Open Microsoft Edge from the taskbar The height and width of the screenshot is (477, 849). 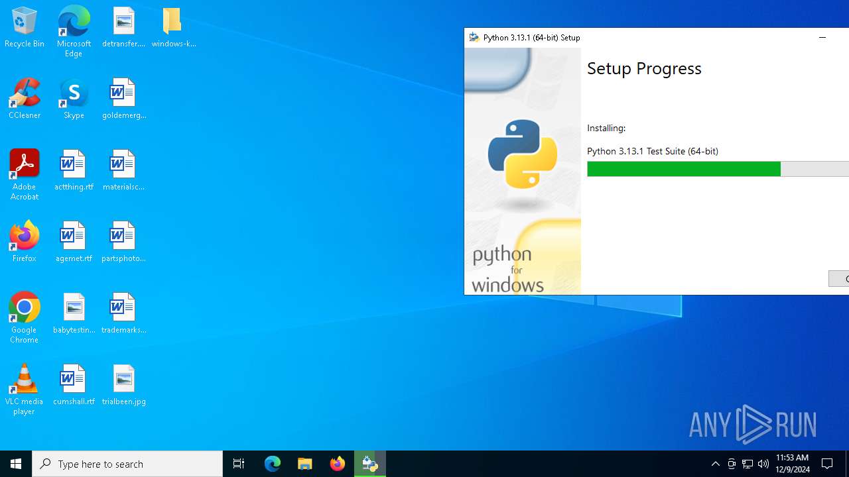[273, 464]
